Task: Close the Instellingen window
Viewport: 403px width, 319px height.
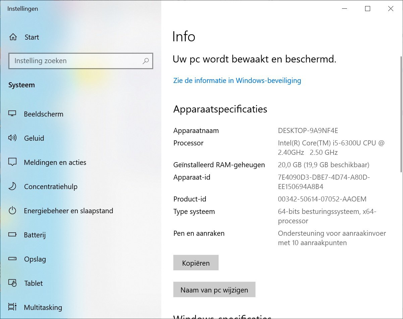Action: (391, 9)
